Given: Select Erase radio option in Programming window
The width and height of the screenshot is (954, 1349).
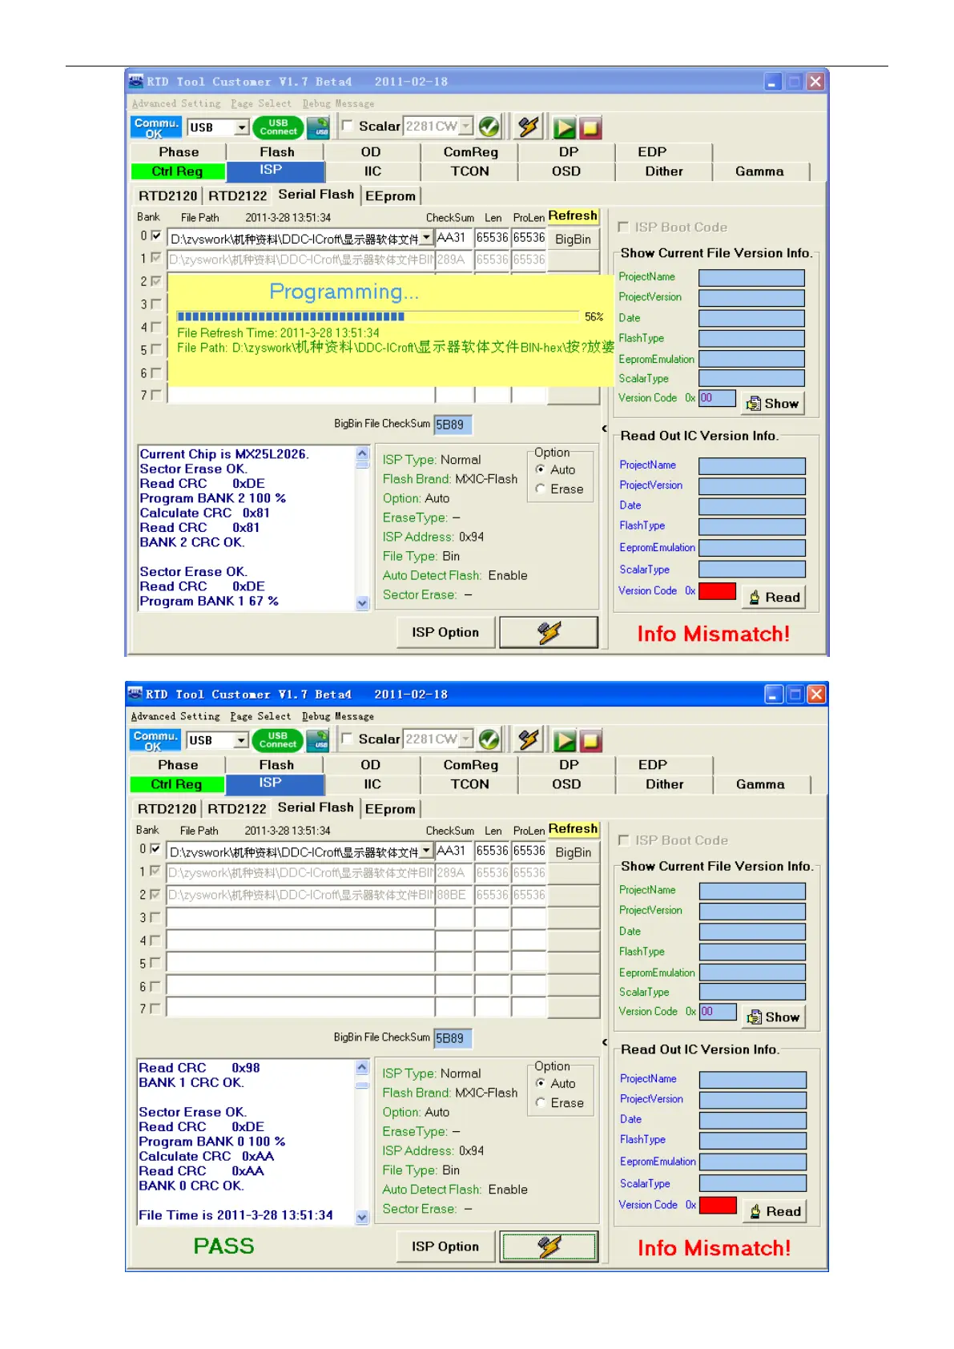Looking at the screenshot, I should click(541, 489).
